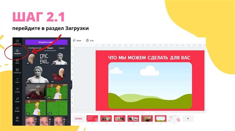The image size is (235, 131).
Task: Switch to the Изображения tab
Action: pos(35,48)
